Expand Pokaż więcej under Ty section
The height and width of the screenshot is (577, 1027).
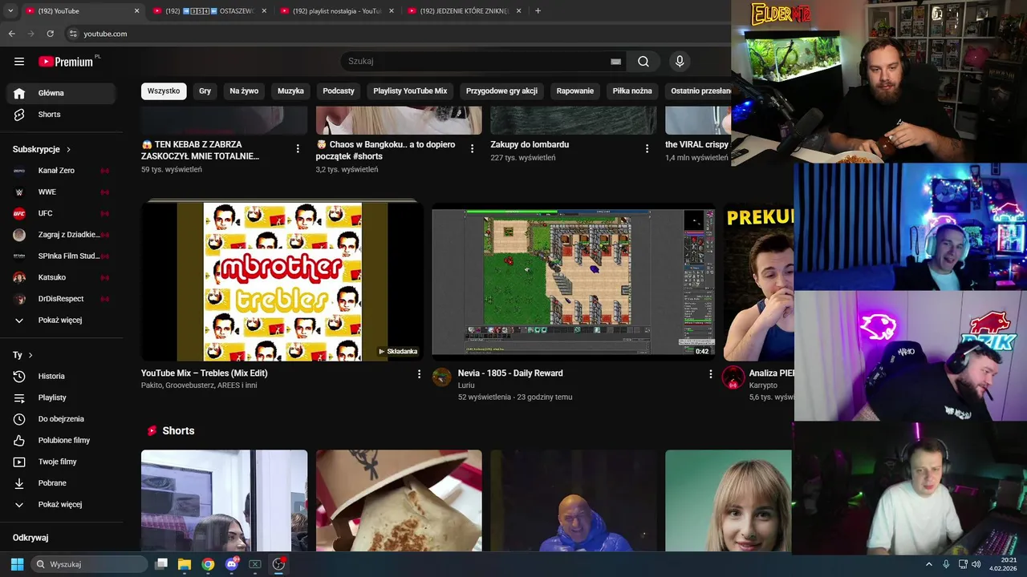pos(61,504)
